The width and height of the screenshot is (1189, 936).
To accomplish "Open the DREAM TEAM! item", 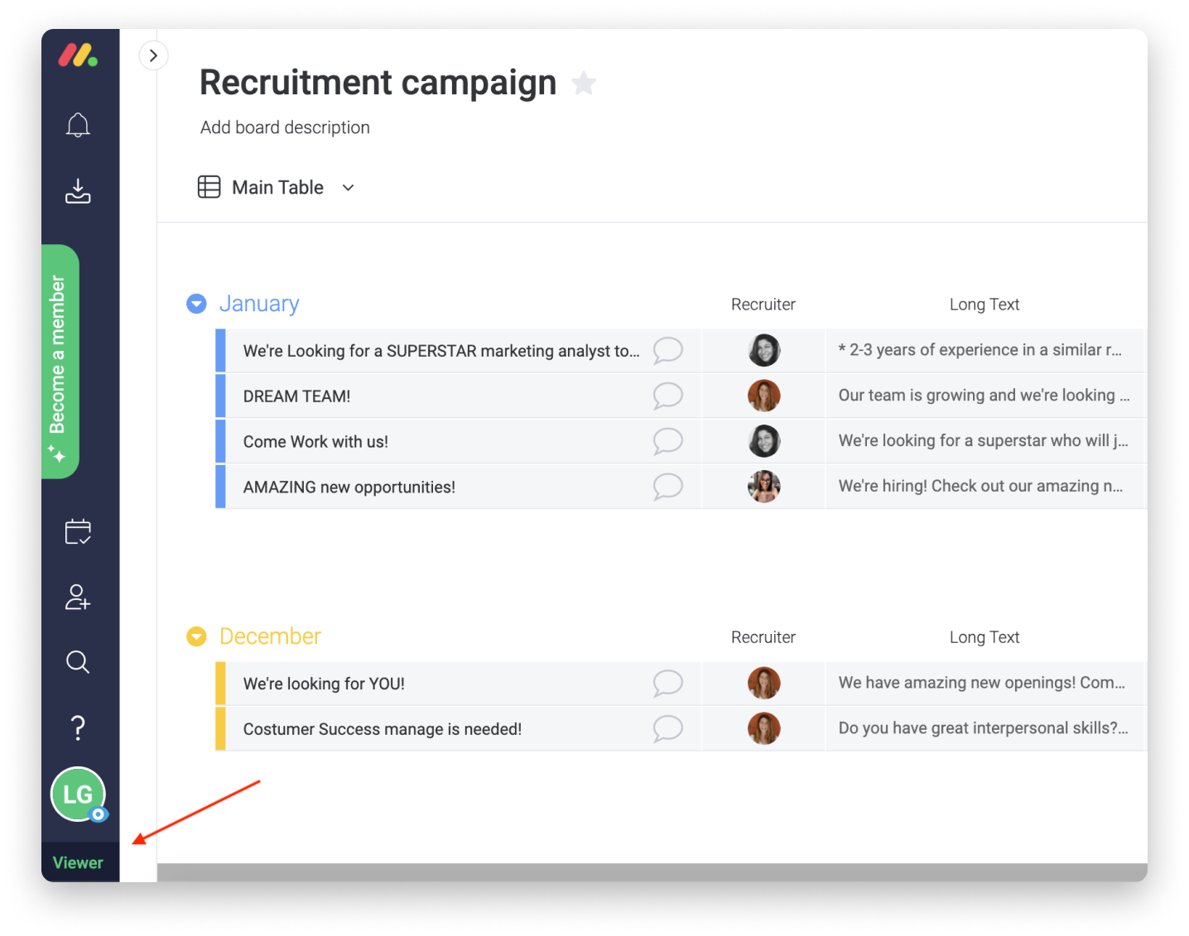I will click(x=296, y=396).
